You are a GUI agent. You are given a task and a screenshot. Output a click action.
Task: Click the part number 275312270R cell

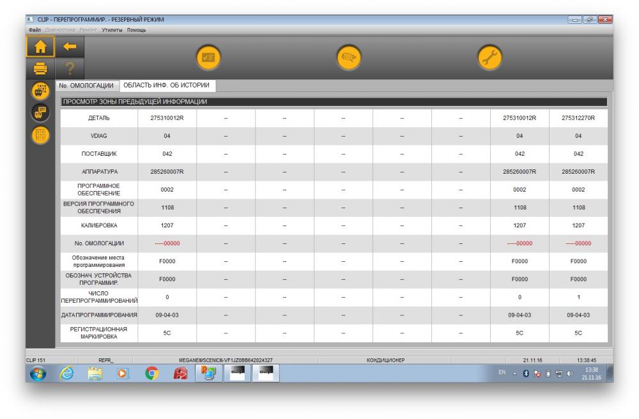(x=578, y=118)
